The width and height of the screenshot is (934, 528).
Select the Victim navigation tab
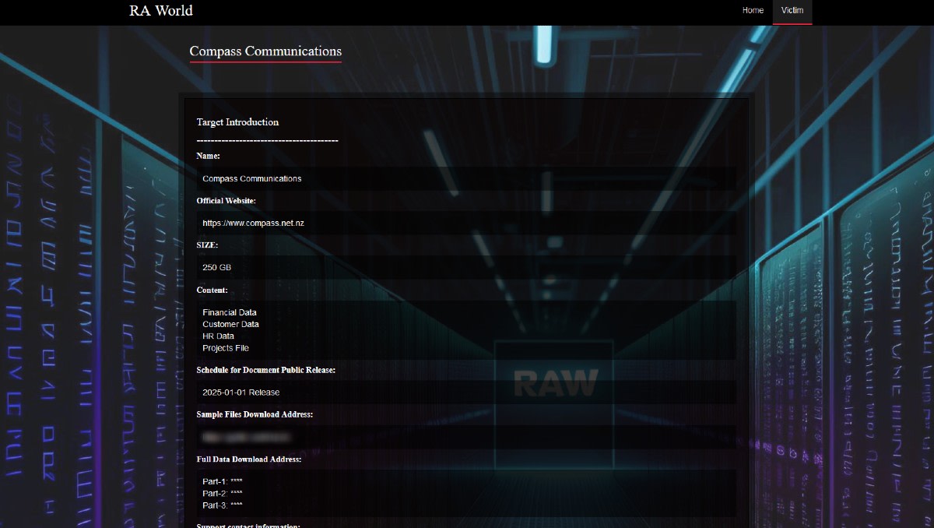(792, 11)
